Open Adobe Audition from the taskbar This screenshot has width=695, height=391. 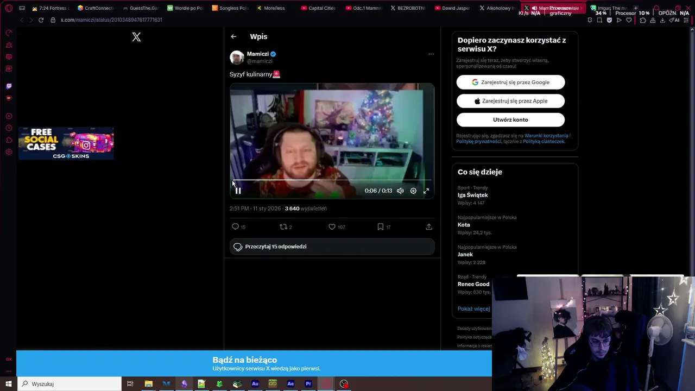click(x=255, y=384)
